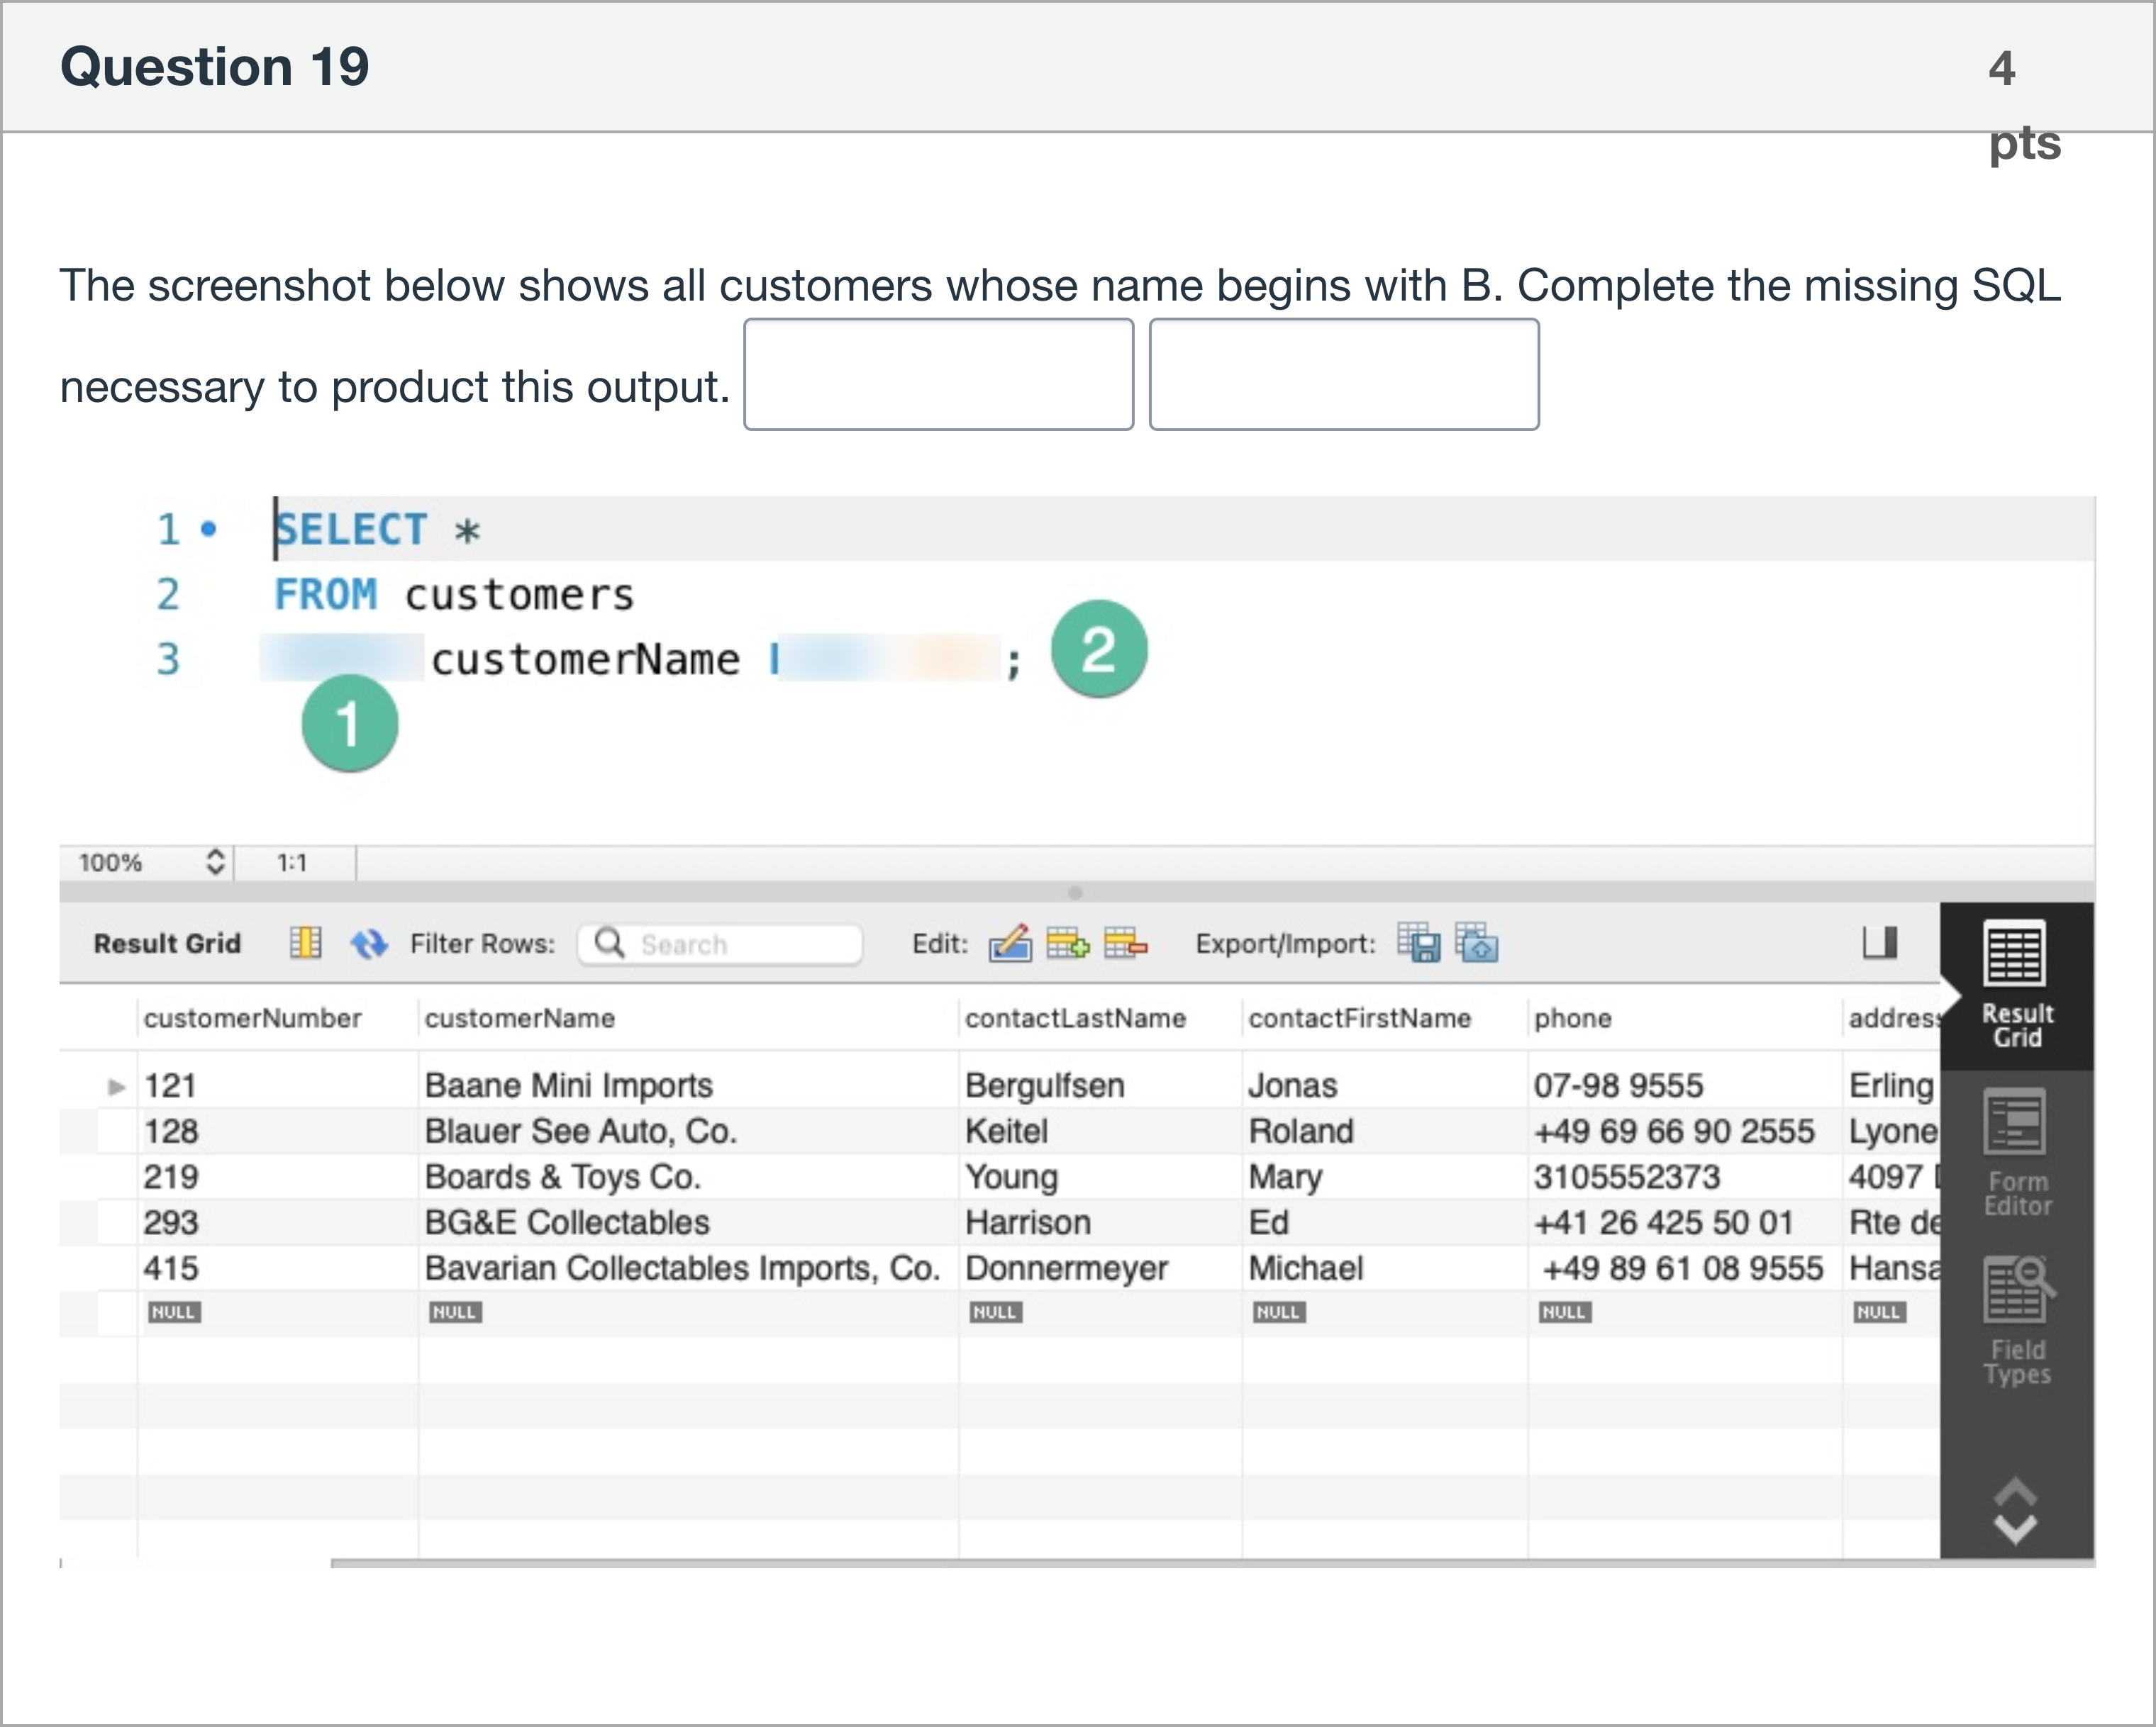Select cell BG&E Collectables
This screenshot has height=1727, width=2156.
click(567, 1222)
